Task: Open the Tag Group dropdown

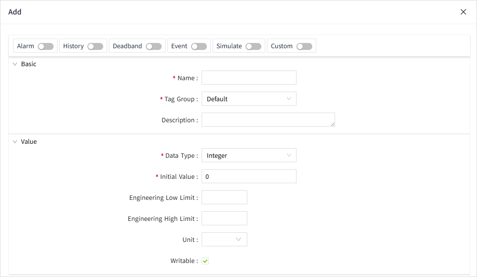Action: 249,99
